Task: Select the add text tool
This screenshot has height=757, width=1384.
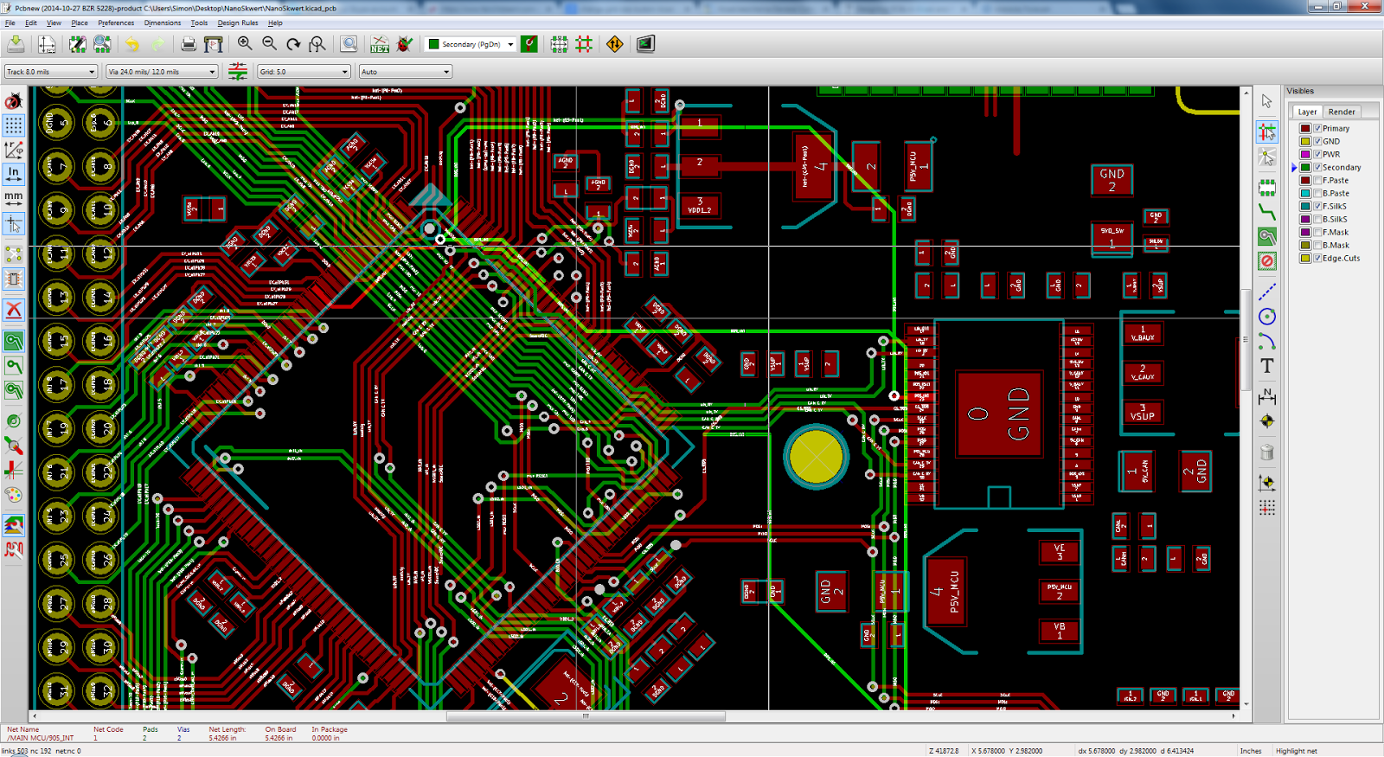Action: click(x=1267, y=366)
